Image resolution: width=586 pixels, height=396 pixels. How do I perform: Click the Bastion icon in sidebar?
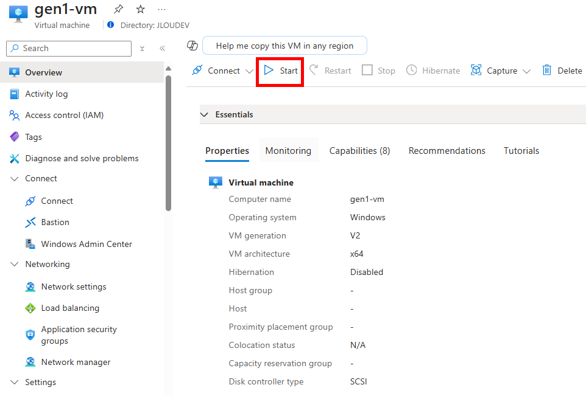tap(30, 223)
